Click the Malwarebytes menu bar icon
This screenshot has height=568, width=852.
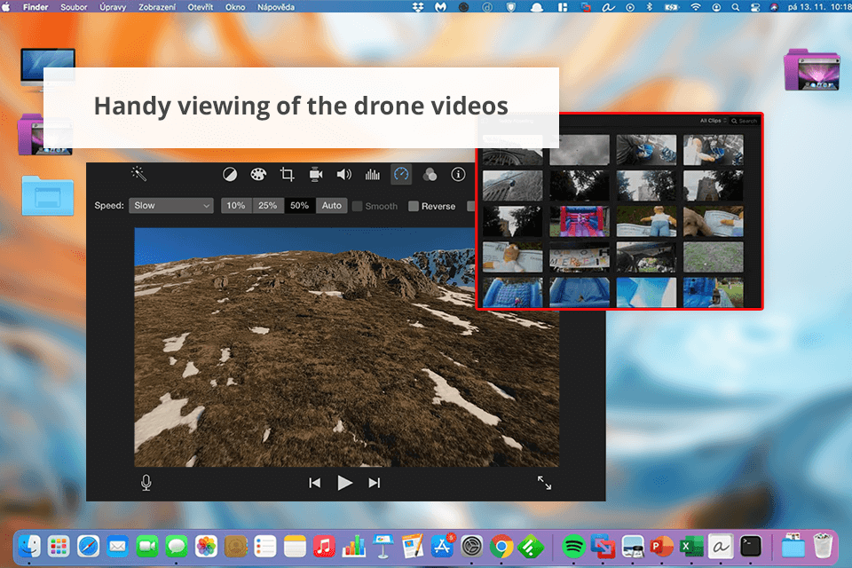point(440,7)
